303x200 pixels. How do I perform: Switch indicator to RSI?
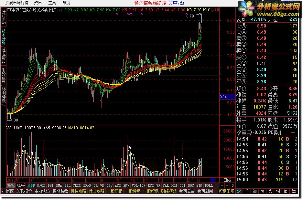(151, 185)
